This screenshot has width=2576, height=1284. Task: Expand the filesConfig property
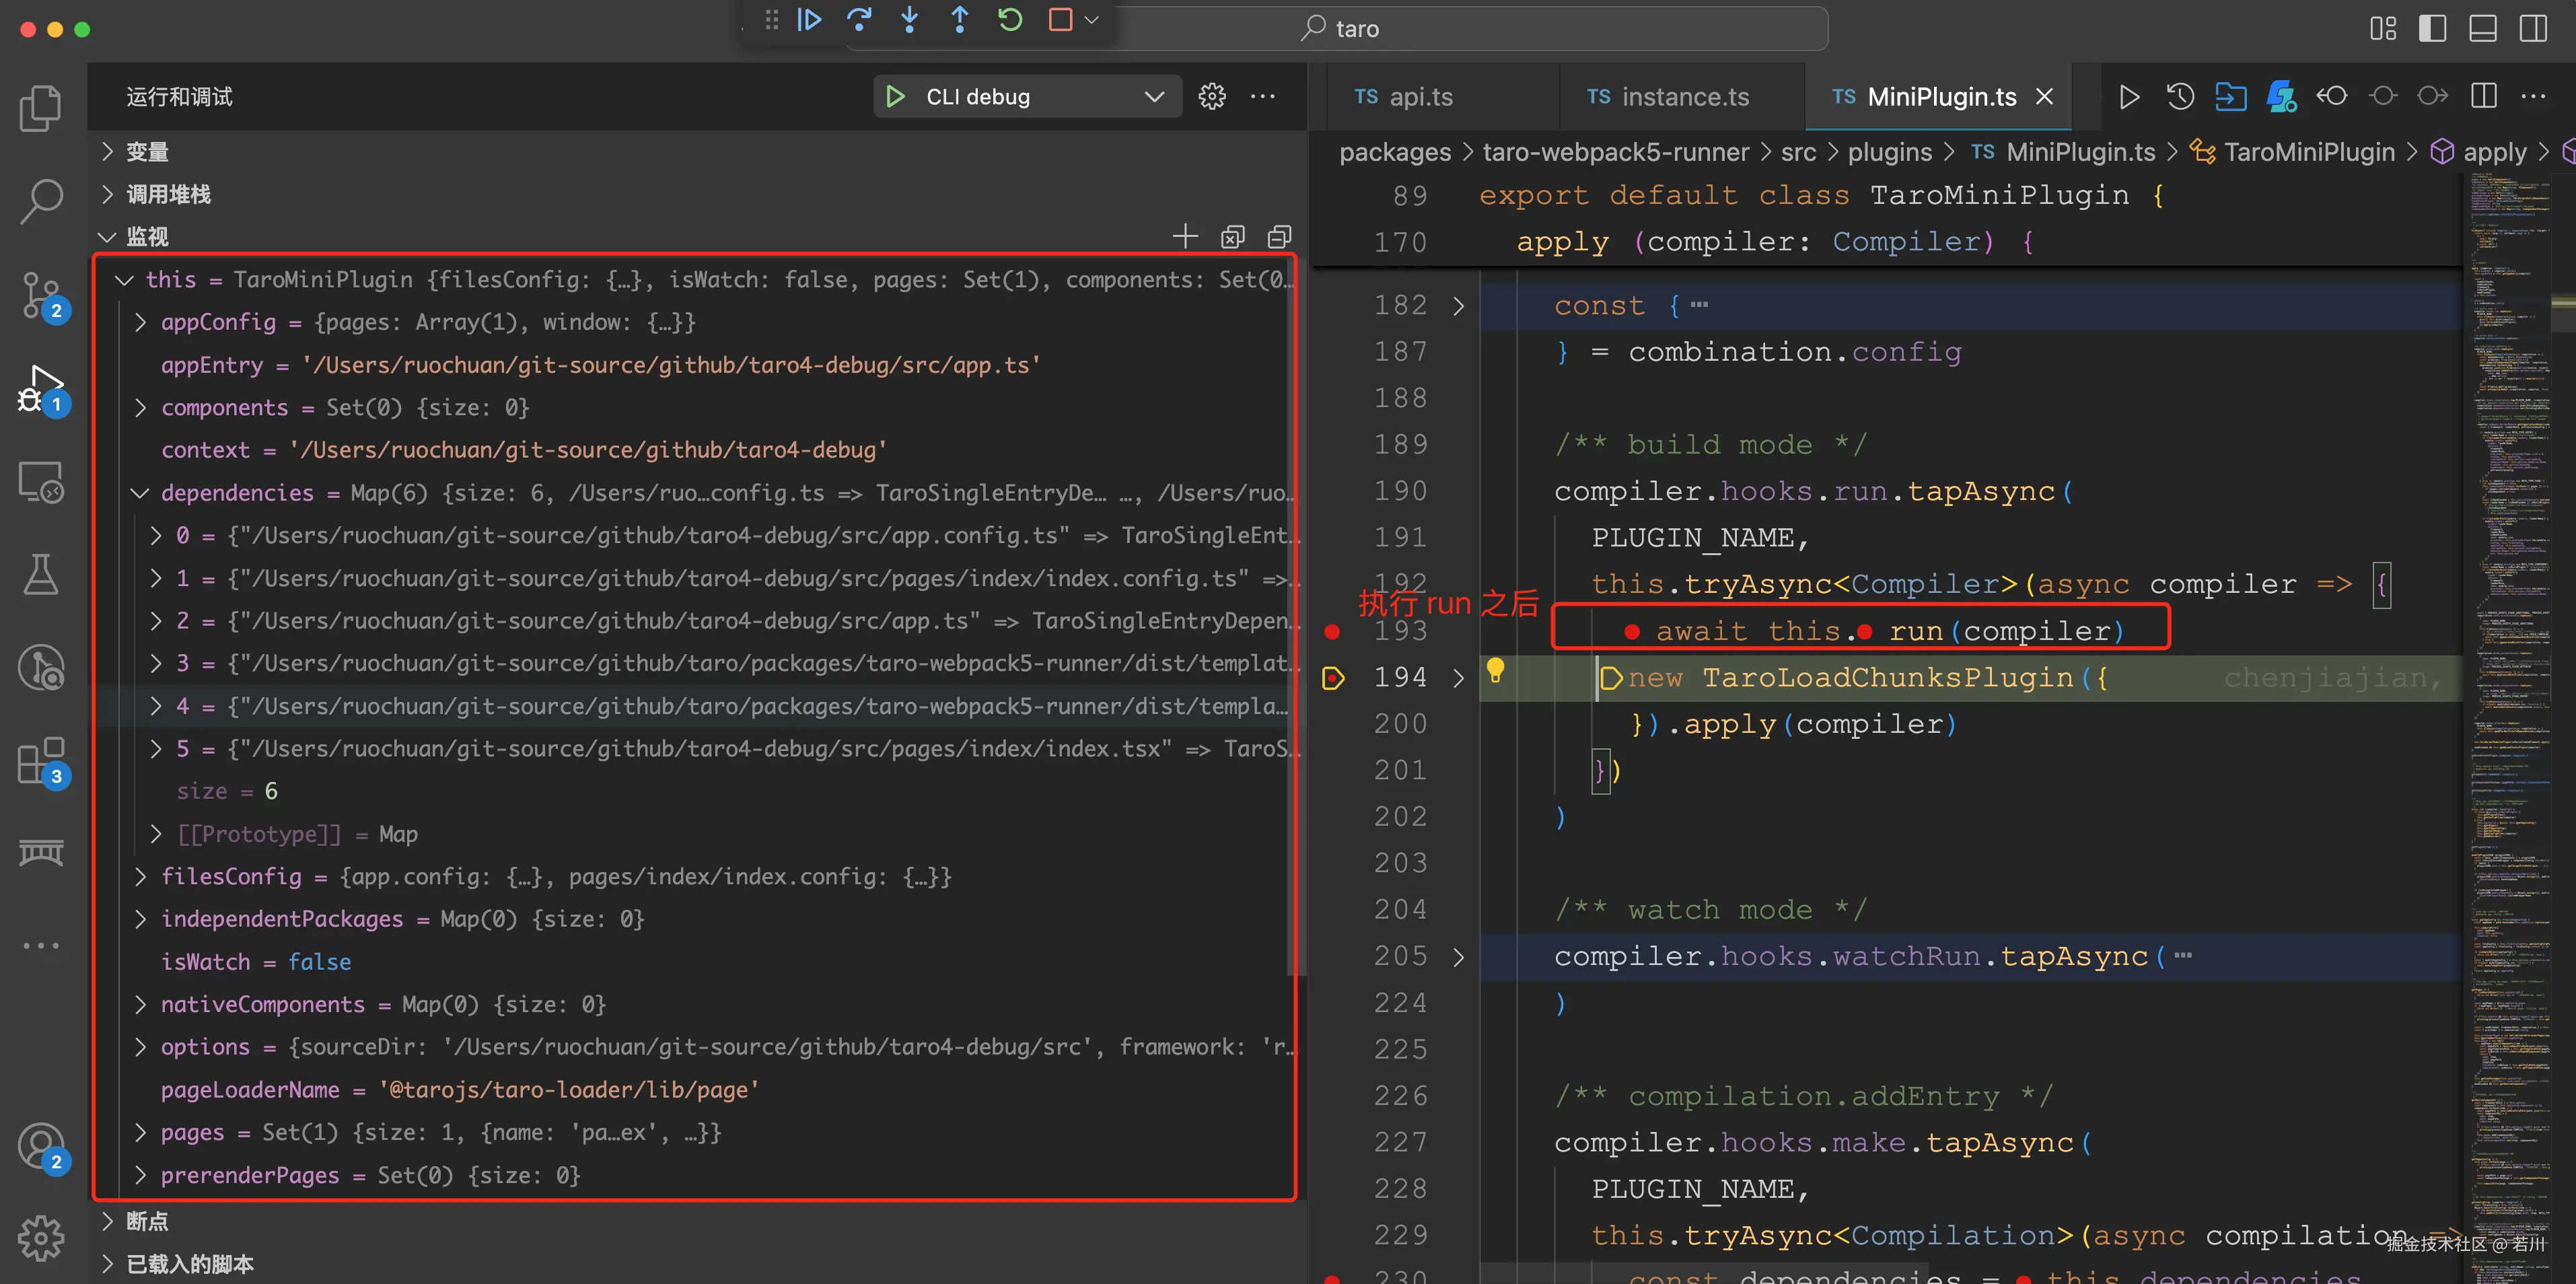point(140,877)
